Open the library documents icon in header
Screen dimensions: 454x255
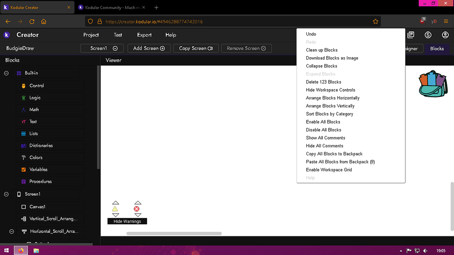click(x=411, y=35)
